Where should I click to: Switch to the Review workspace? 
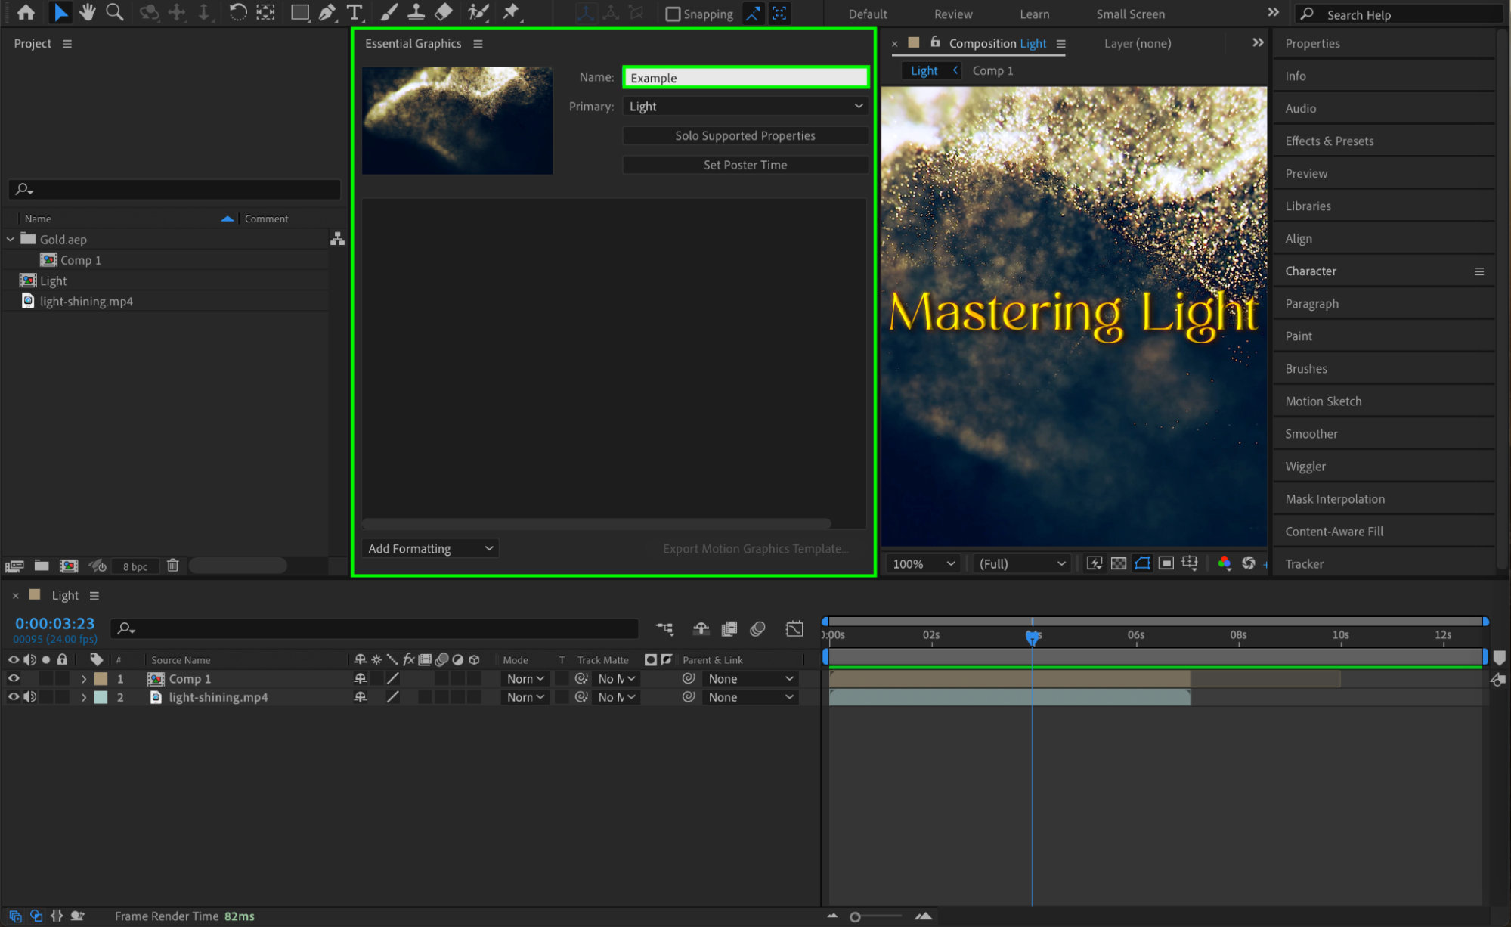[952, 14]
